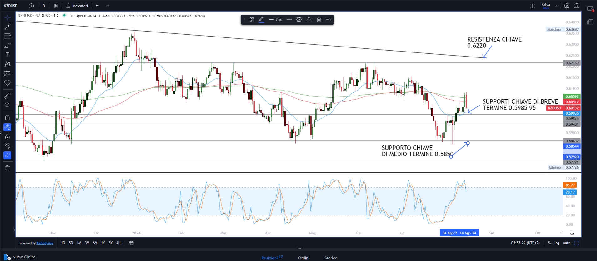This screenshot has width=597, height=261.
Task: Set chart range to 6M
Action: [95, 243]
